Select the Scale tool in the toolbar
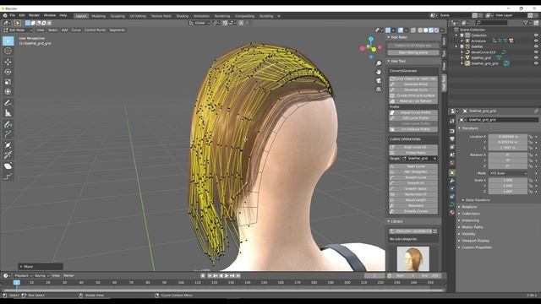541x304 pixels. (8, 82)
